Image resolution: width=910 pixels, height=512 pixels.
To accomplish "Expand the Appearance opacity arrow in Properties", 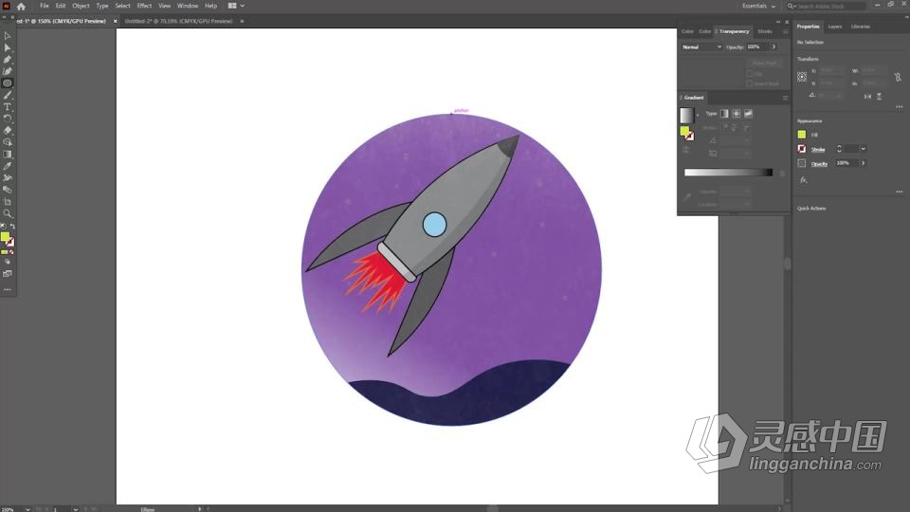I will point(863,163).
